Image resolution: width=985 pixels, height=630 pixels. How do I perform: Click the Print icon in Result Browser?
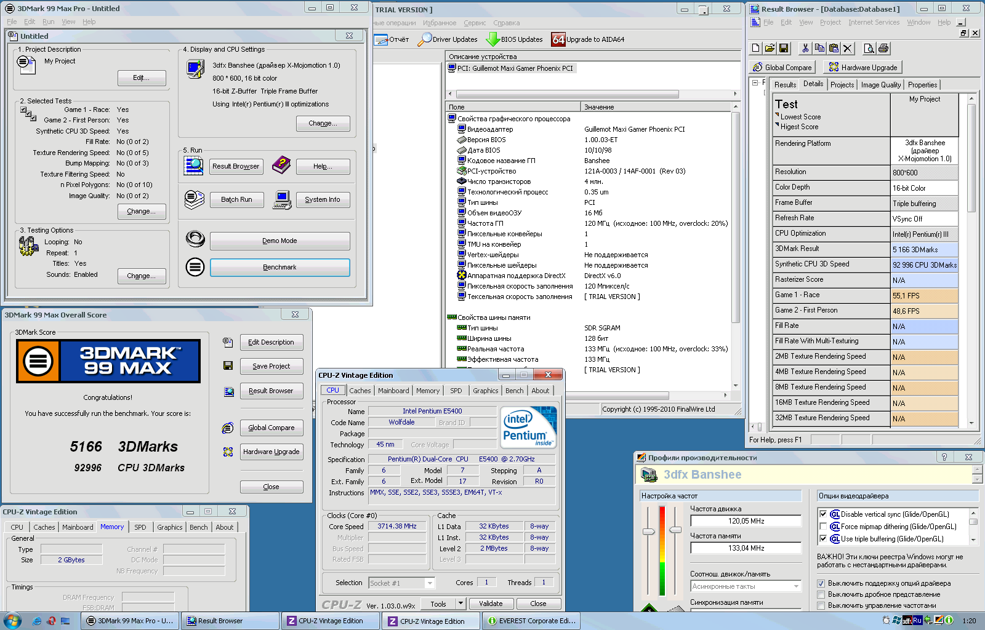(x=883, y=48)
